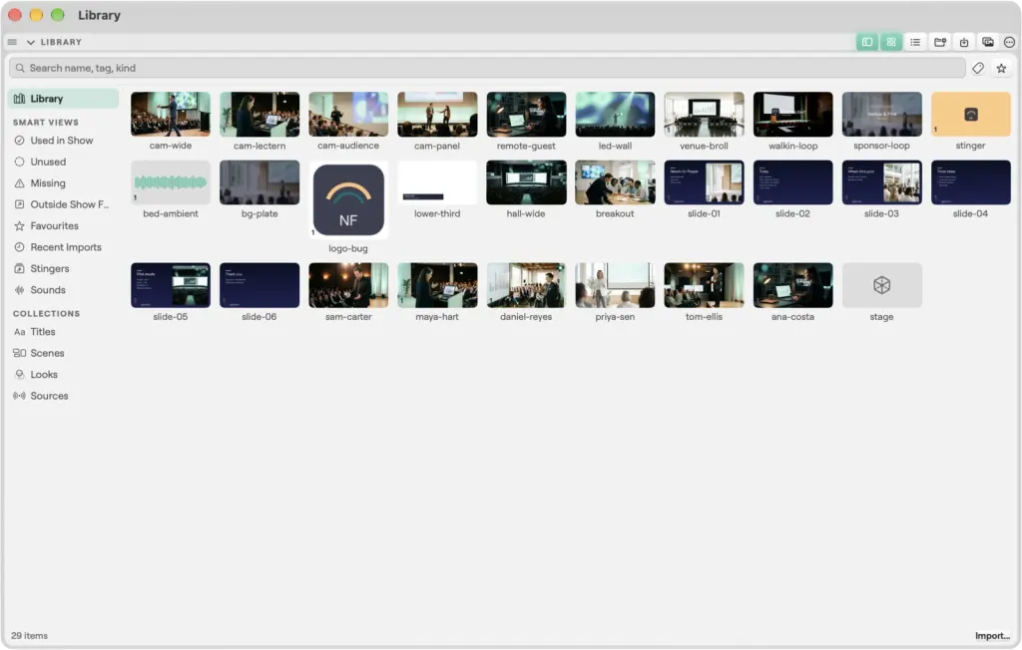Select the sponsor-loop thumbnail
Viewport: 1022px width, 650px height.
click(882, 114)
